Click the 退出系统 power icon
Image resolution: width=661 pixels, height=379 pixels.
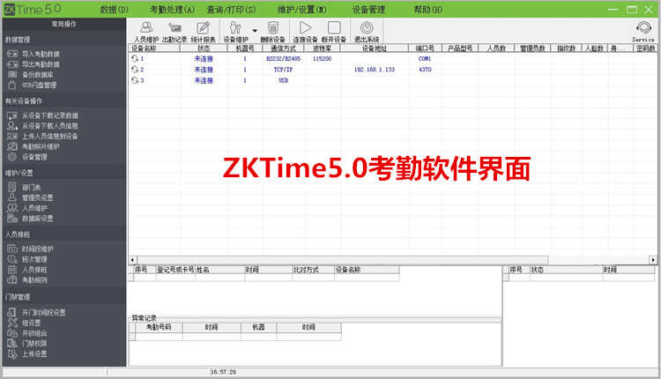coord(367,32)
